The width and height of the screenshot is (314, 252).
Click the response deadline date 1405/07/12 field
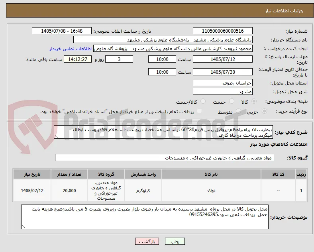coord(223,59)
